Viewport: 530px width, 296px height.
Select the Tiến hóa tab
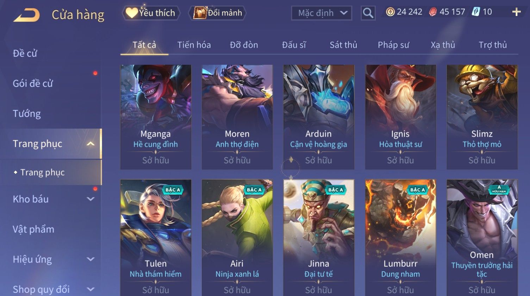pos(194,45)
